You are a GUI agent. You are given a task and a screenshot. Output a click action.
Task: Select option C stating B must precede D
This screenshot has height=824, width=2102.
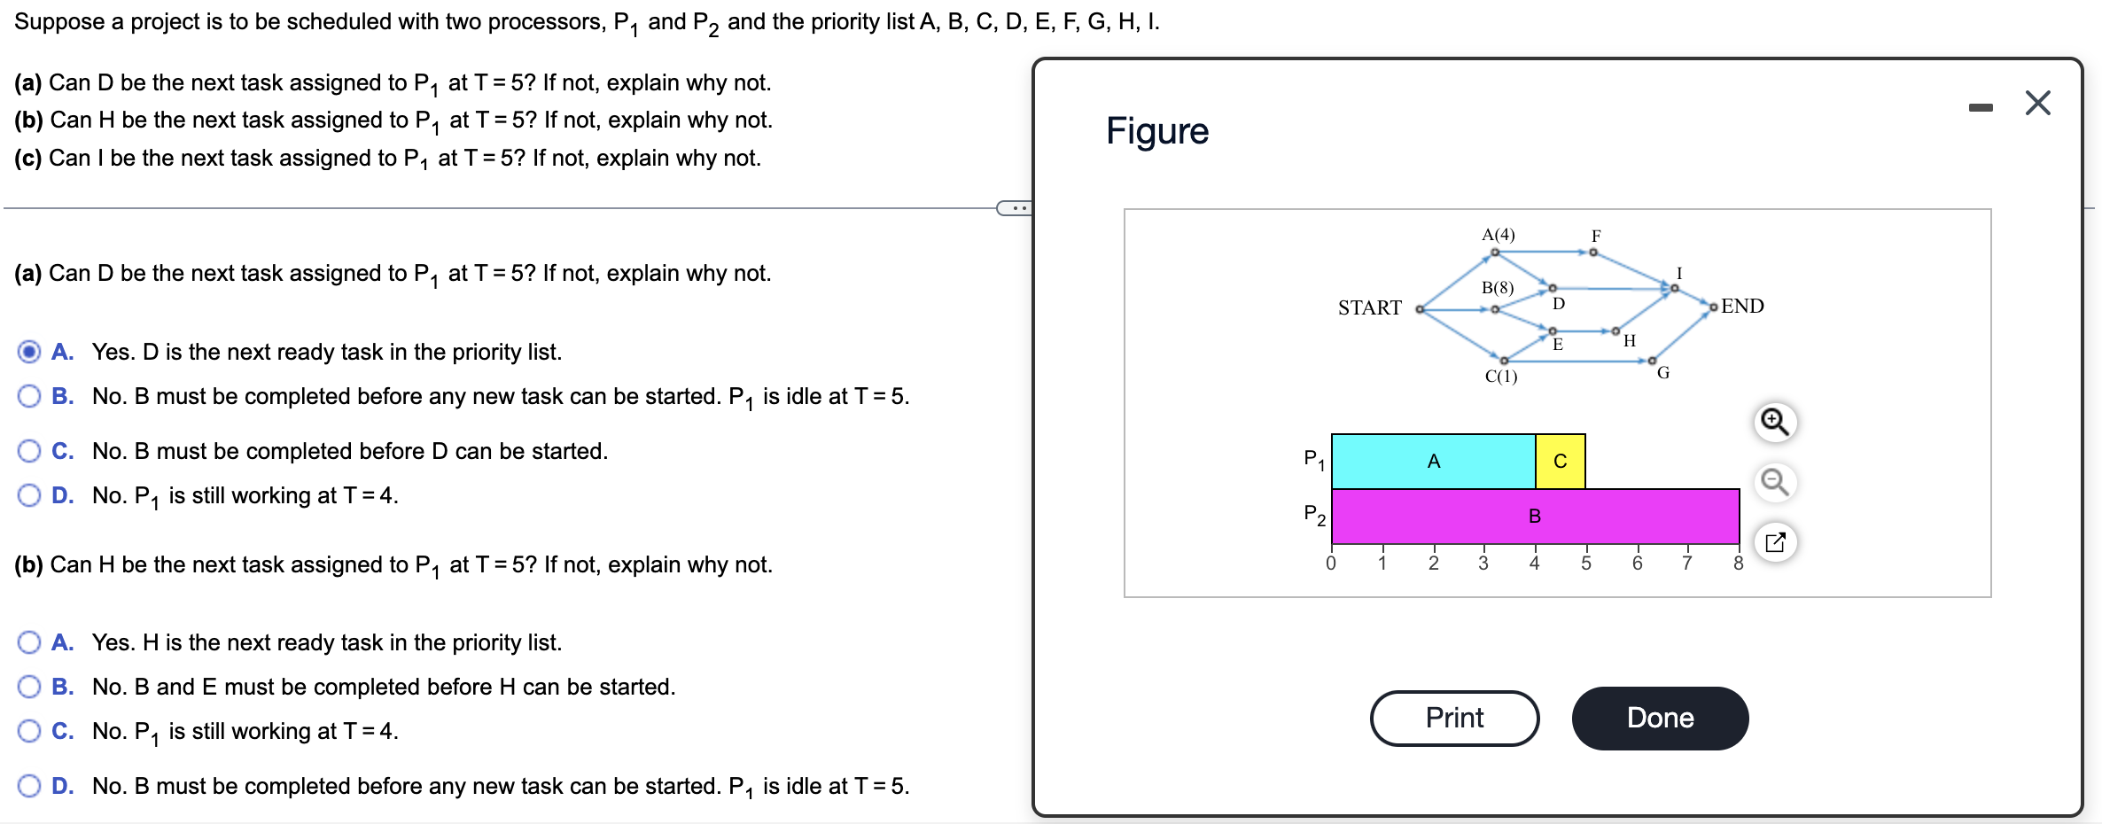pos(29,451)
